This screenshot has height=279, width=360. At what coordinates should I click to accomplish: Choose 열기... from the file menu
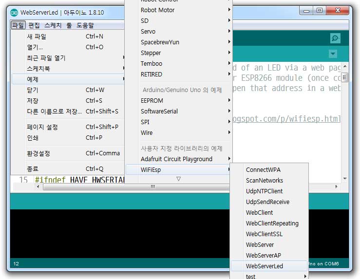tap(68, 47)
